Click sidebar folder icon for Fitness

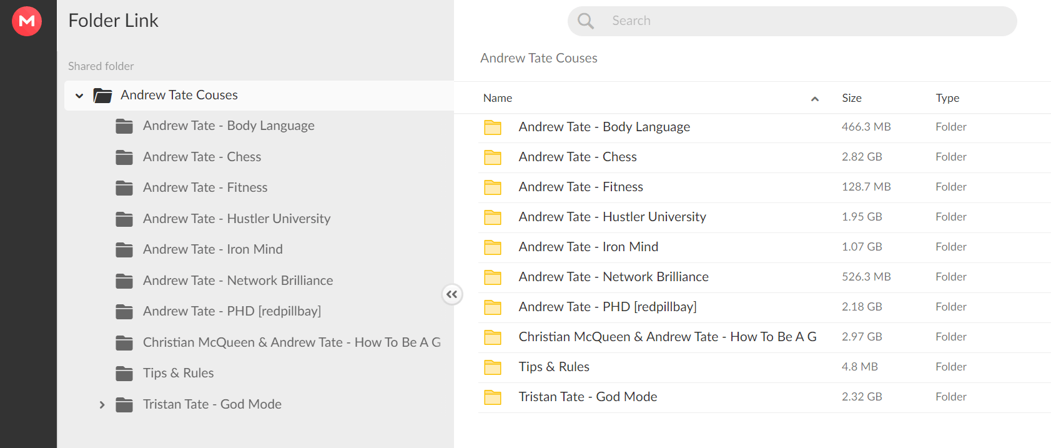[124, 188]
